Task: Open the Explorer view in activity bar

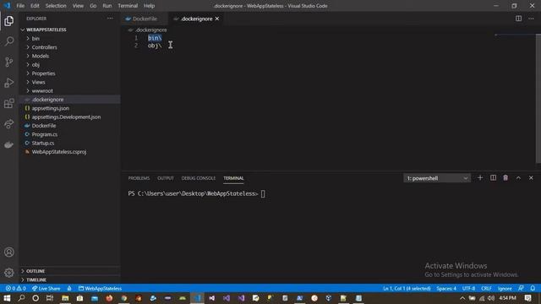Action: tap(9, 21)
